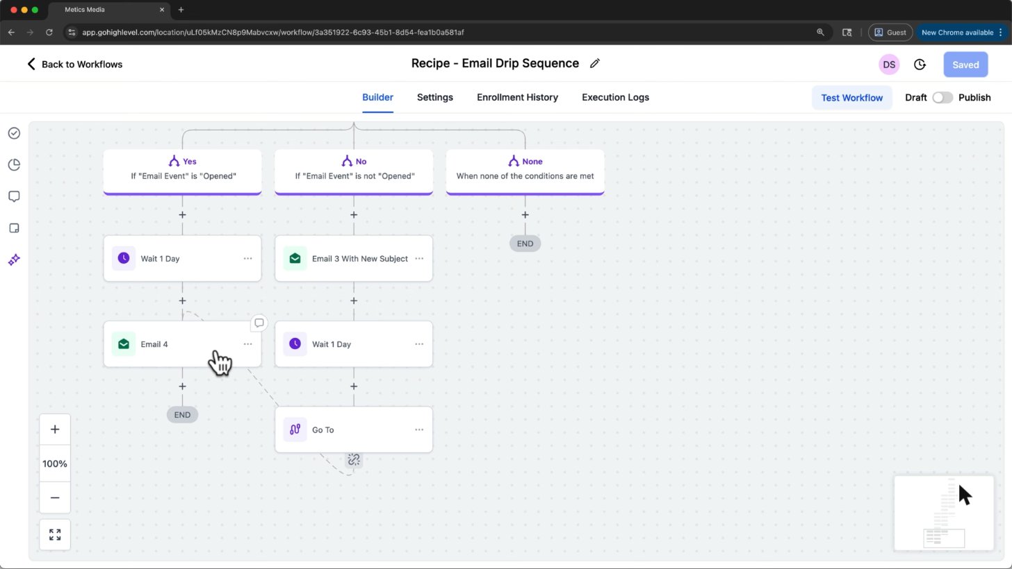Click the 100% zoom level indicator
This screenshot has height=569, width=1012.
[x=55, y=464]
